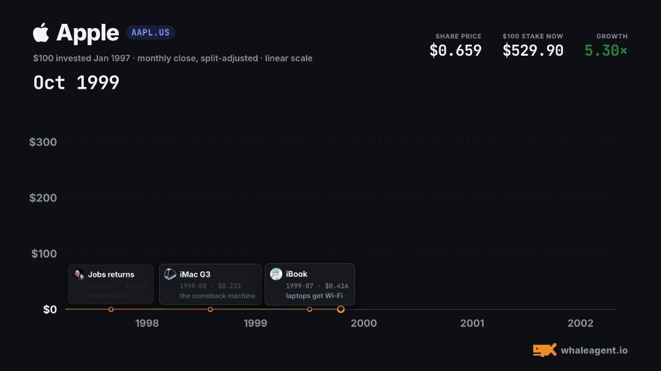Open the Jobs returns event card

[x=111, y=284]
